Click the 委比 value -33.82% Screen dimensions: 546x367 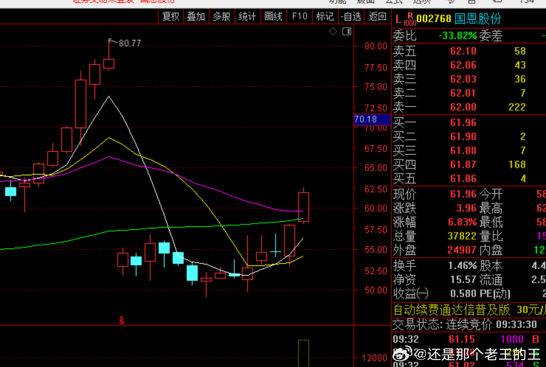click(457, 35)
